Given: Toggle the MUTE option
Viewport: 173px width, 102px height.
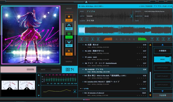Looking at the screenshot, I should 43,70.
